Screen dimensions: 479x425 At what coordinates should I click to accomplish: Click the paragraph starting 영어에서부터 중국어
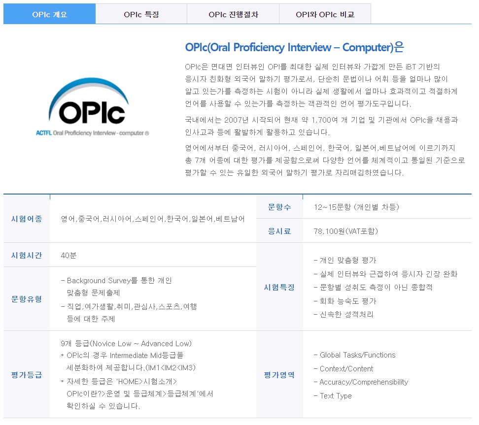[x=325, y=160]
